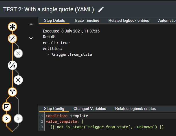The width and height of the screenshot is (176, 136).
Task: Select the first gray X failed node
Action: click(18, 53)
